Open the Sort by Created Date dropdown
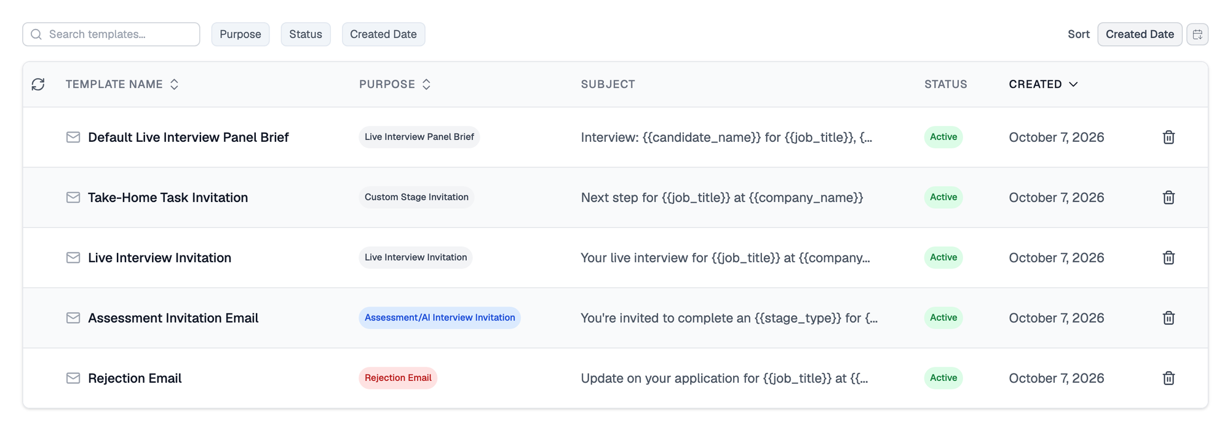 1140,34
